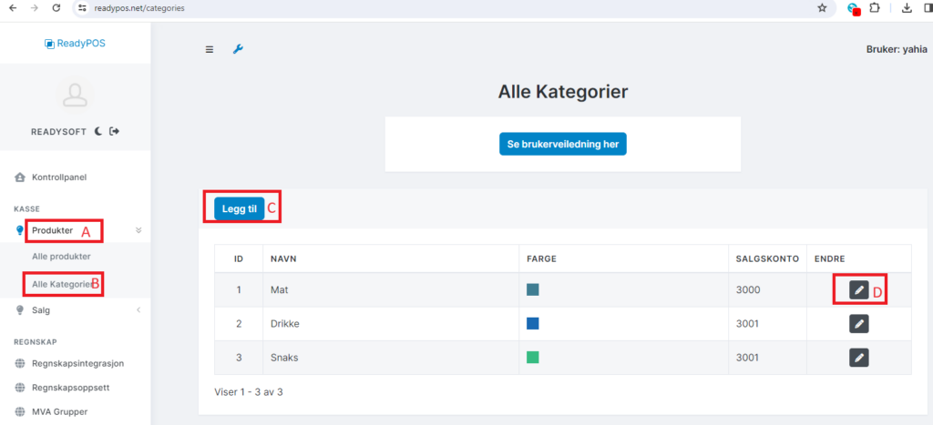
Task: Click the MVA Grupper globe icon
Action: point(20,411)
